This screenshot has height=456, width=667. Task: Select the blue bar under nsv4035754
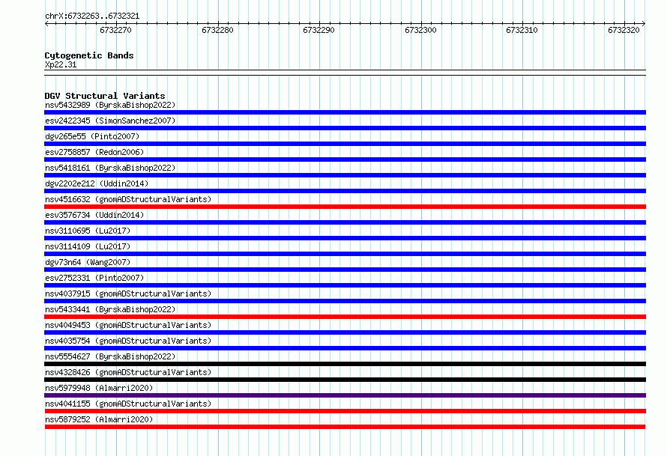(345, 348)
